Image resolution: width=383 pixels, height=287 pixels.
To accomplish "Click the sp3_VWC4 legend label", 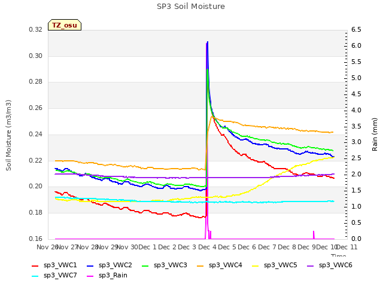I will click(x=225, y=265).
